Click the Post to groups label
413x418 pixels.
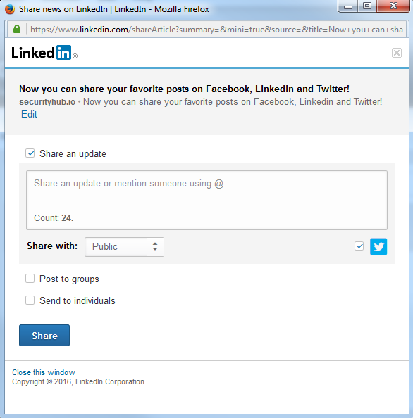tap(69, 279)
